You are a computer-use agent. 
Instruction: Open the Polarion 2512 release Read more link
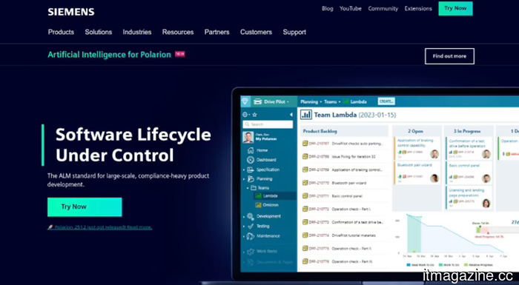click(99, 227)
